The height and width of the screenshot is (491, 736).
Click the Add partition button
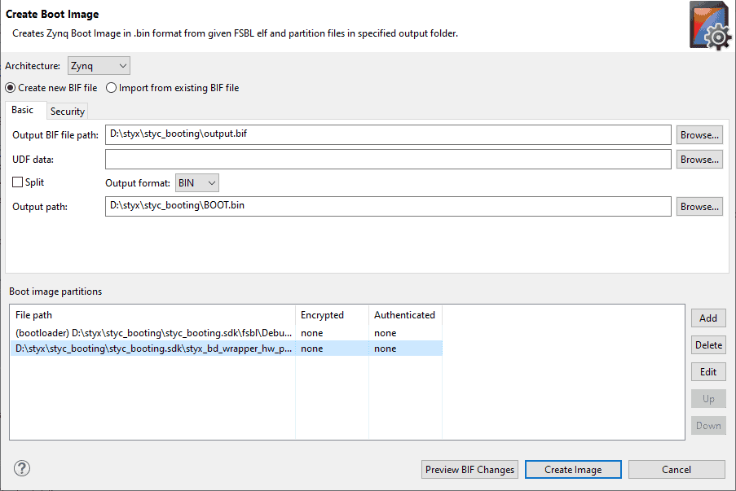(x=707, y=318)
